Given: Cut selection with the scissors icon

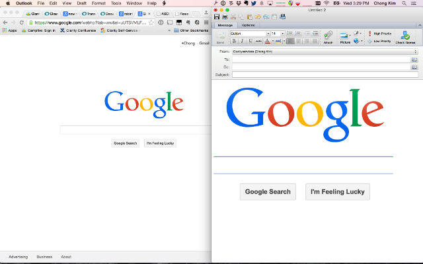Looking at the screenshot, I should tap(233, 16).
